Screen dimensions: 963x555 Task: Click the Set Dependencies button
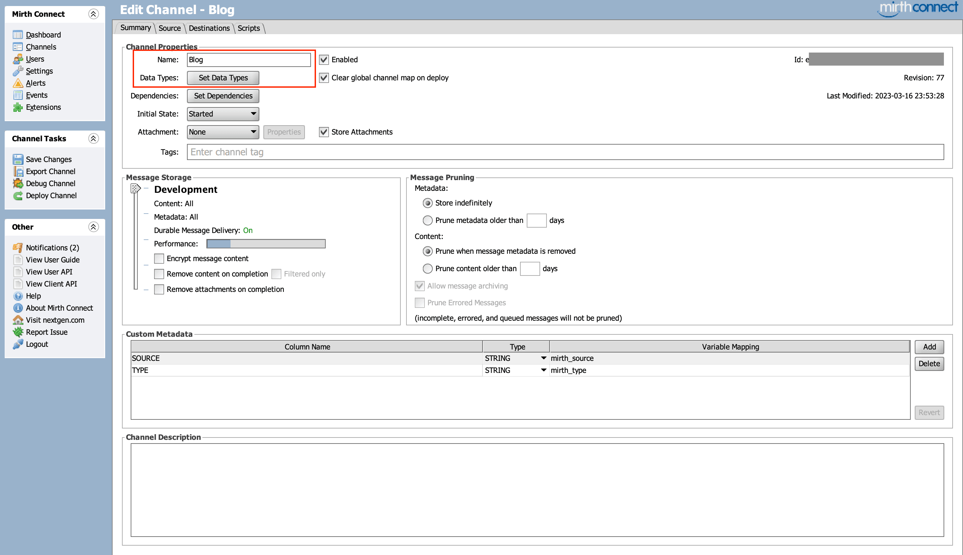(x=223, y=96)
